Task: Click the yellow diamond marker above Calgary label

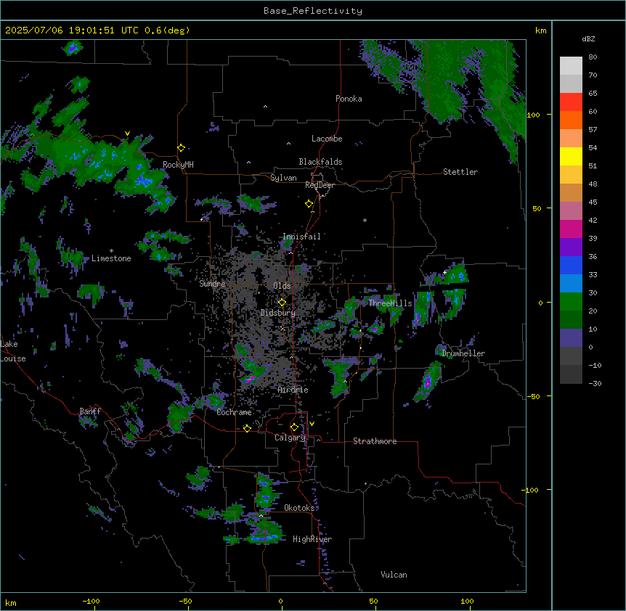Action: 294,427
